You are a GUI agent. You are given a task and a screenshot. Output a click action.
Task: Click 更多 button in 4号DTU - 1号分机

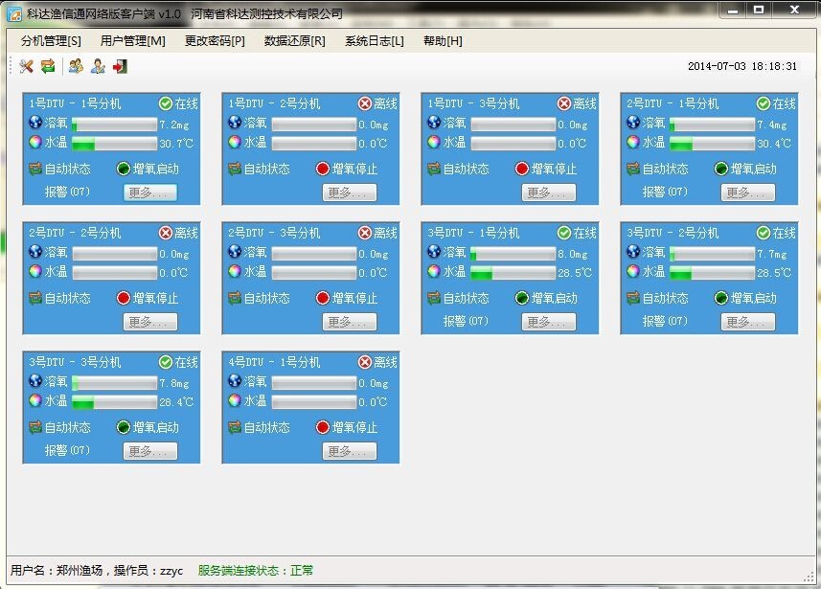coord(350,451)
